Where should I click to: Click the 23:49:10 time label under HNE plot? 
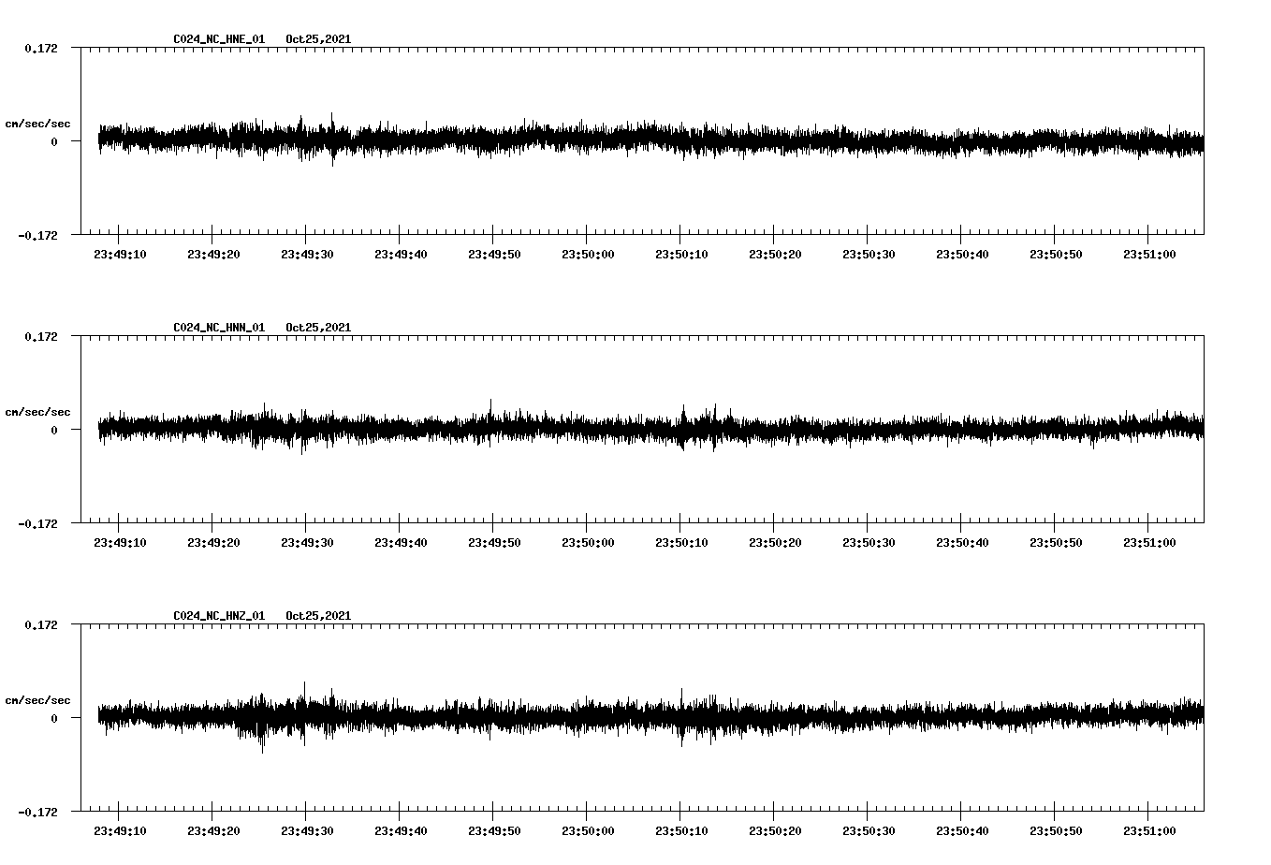[x=119, y=254]
